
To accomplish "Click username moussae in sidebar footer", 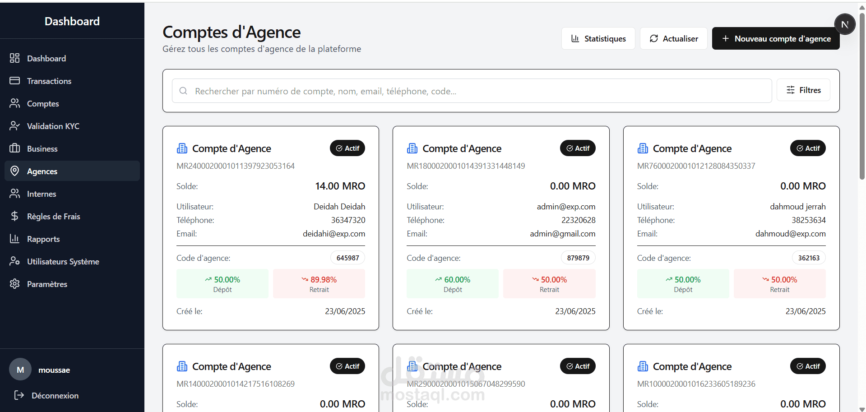I will click(x=54, y=370).
